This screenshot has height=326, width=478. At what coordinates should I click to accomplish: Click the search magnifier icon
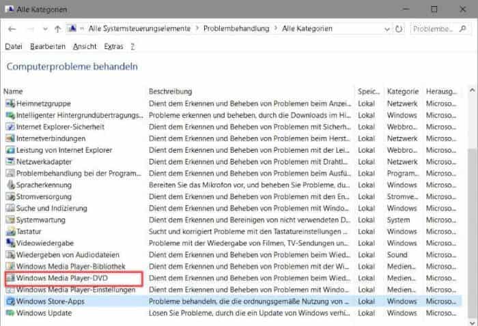tap(463, 29)
